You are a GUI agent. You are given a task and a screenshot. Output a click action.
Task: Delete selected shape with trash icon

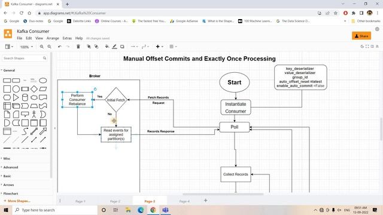[78, 47]
